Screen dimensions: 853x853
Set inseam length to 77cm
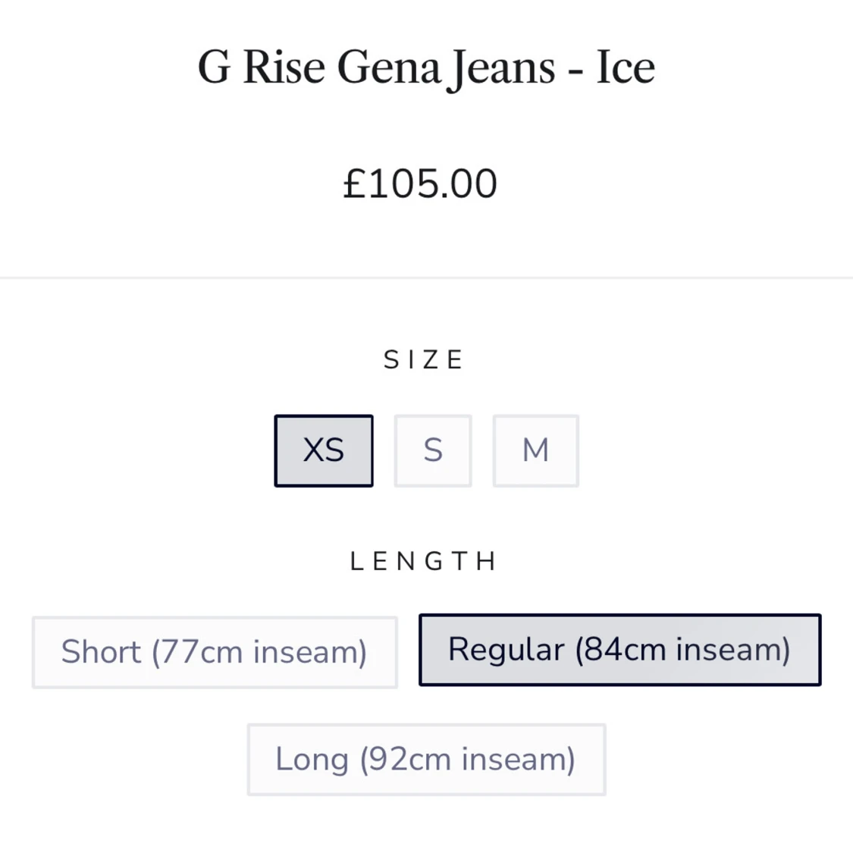[215, 652]
